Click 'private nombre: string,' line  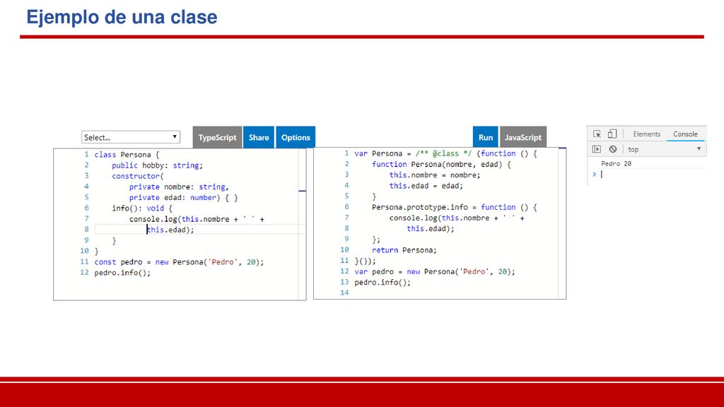point(179,187)
